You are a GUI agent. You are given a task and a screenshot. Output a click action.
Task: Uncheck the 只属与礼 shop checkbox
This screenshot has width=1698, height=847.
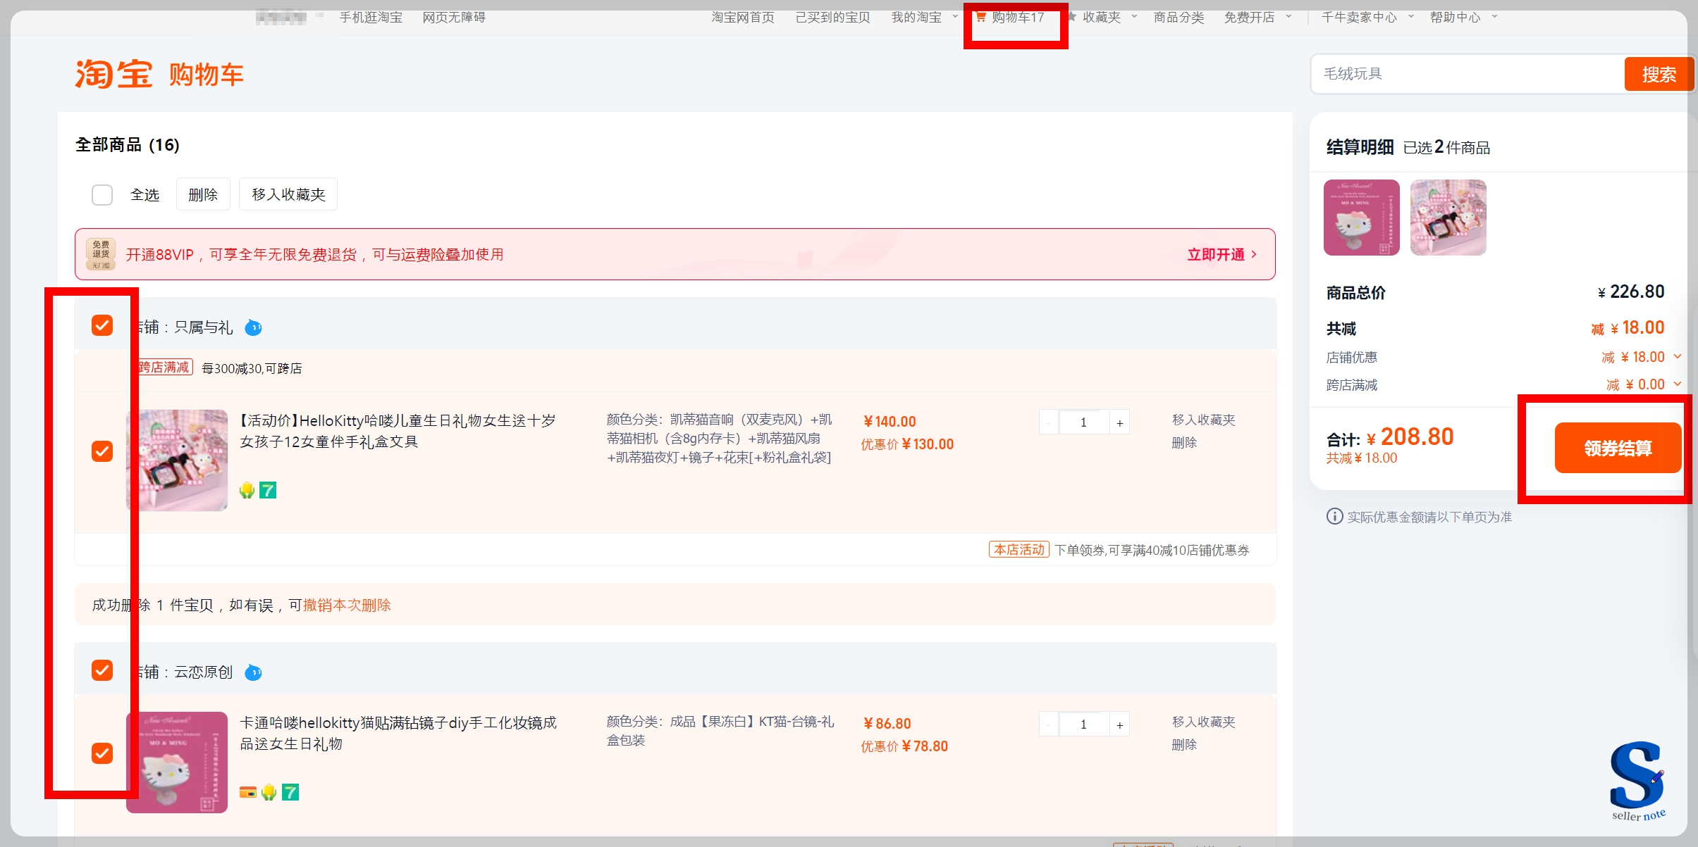point(102,325)
